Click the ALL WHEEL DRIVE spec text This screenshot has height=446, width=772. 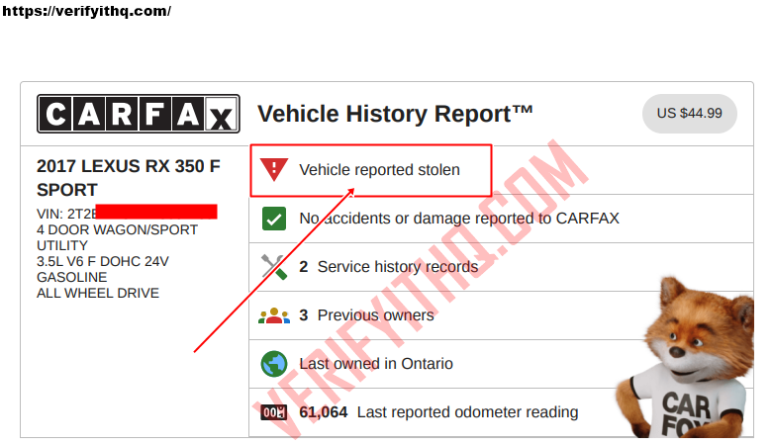(98, 293)
